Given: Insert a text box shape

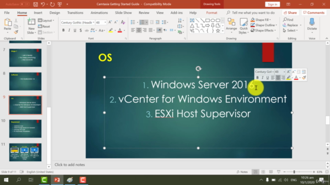Looking at the screenshot, I should point(192,21).
